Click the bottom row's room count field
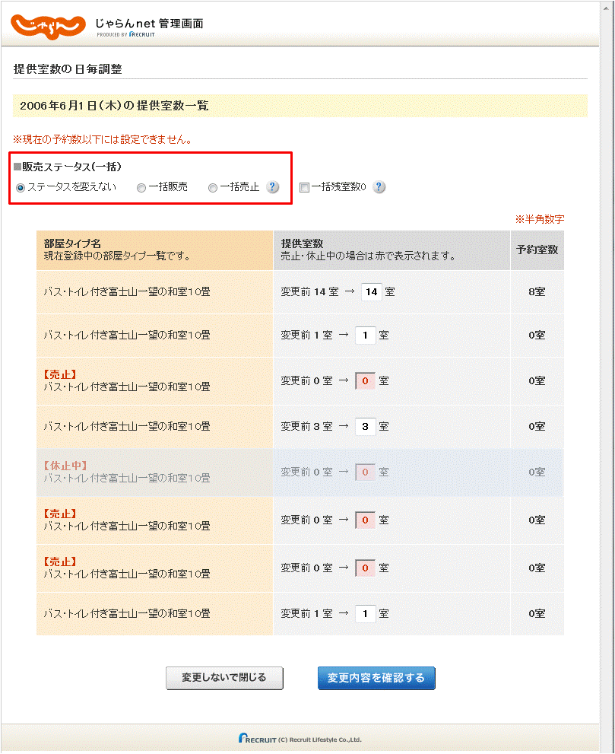615x754 pixels. pyautogui.click(x=365, y=613)
